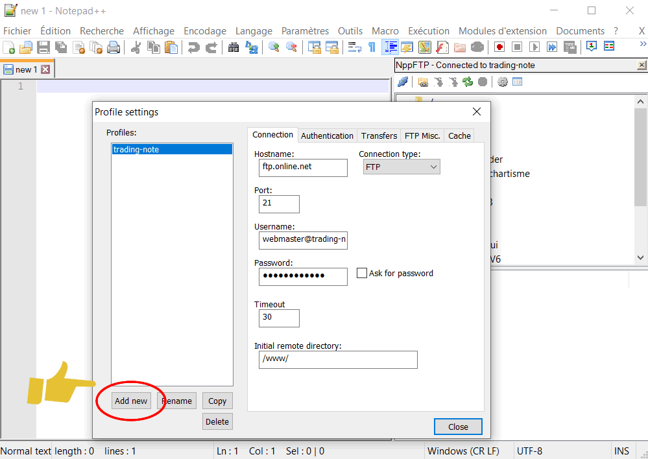Open the Connection type dropdown

(x=402, y=167)
